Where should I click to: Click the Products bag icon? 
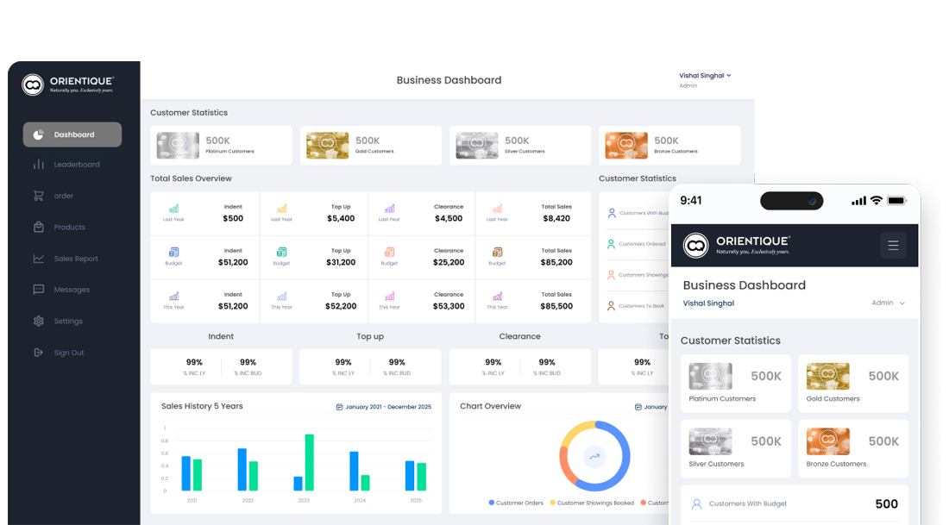click(39, 228)
